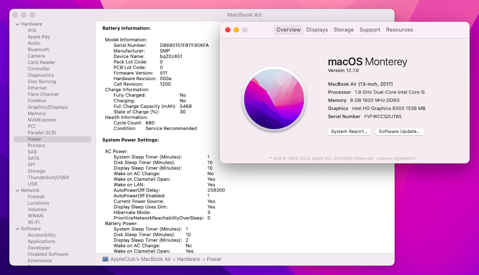Select Card Reader in sidebar
This screenshot has width=479, height=275.
tap(42, 62)
